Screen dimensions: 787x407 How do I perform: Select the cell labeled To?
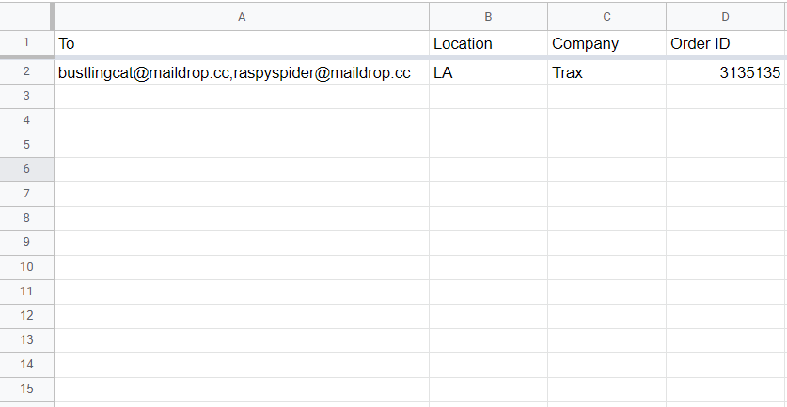pos(242,43)
